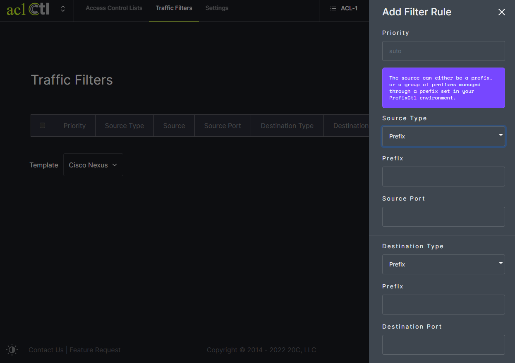Click the Source Port input field
Viewport: 515px width, 363px height.
pyautogui.click(x=443, y=217)
